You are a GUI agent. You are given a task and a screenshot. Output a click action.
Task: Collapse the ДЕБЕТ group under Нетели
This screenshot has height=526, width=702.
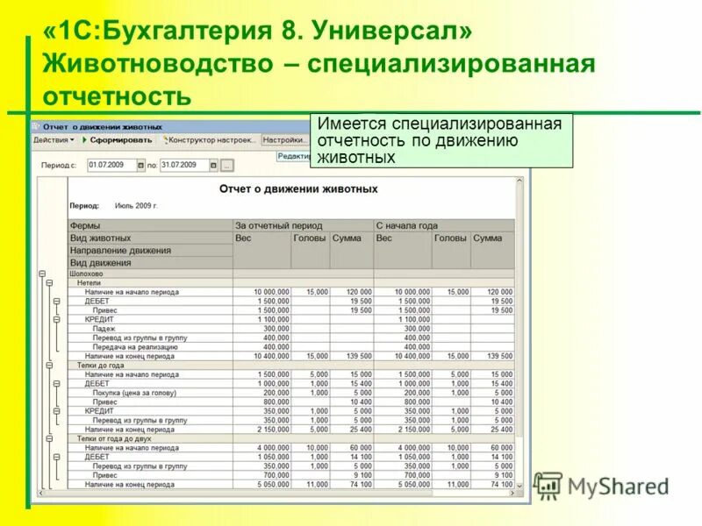(x=57, y=301)
